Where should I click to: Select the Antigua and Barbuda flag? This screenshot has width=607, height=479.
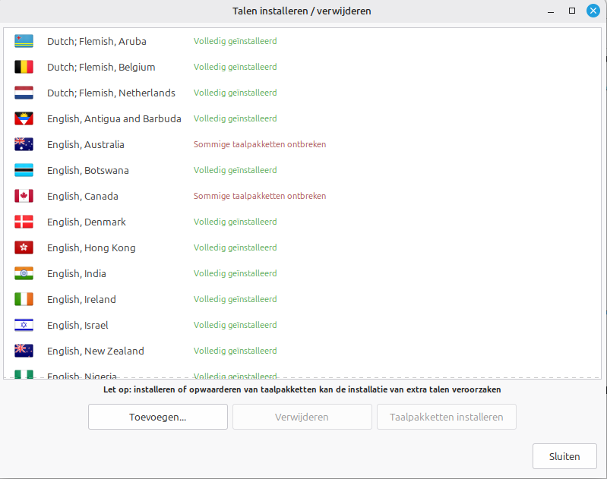click(x=24, y=118)
